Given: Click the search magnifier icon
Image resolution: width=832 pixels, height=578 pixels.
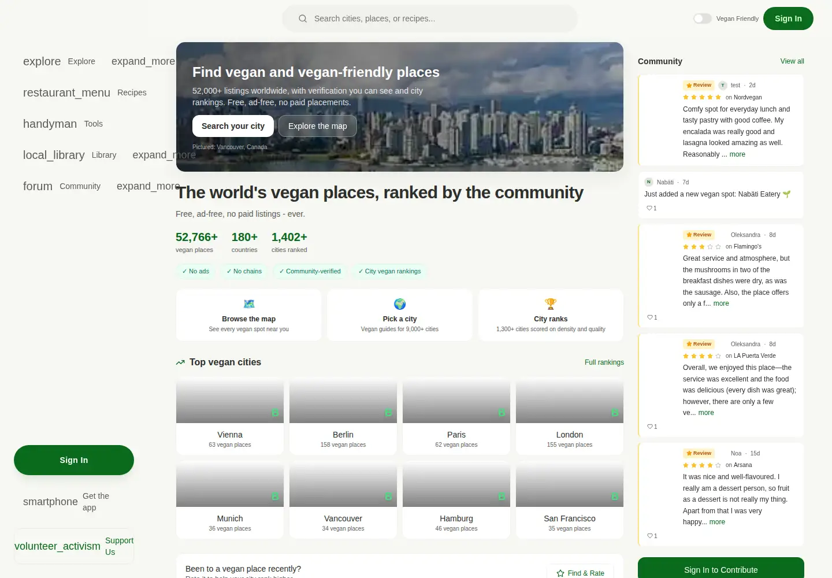Looking at the screenshot, I should pos(303,18).
